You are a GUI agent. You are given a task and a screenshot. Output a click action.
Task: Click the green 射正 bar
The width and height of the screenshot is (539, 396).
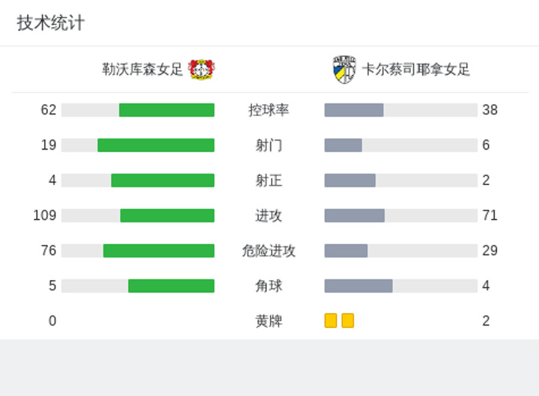(x=163, y=180)
